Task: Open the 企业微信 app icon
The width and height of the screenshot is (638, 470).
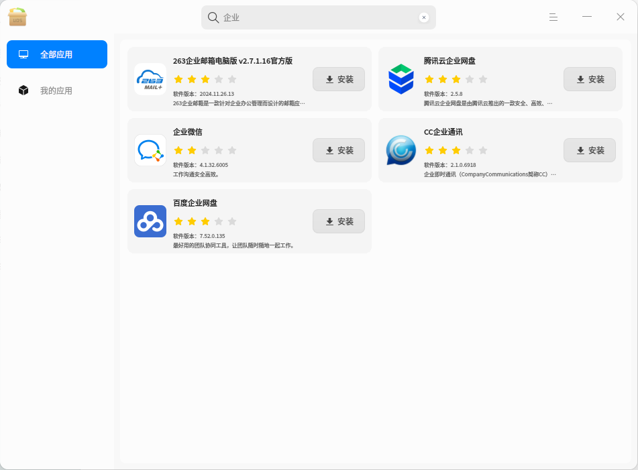Action: tap(150, 150)
